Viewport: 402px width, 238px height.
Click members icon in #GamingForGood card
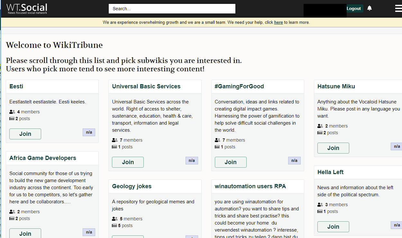(217, 140)
